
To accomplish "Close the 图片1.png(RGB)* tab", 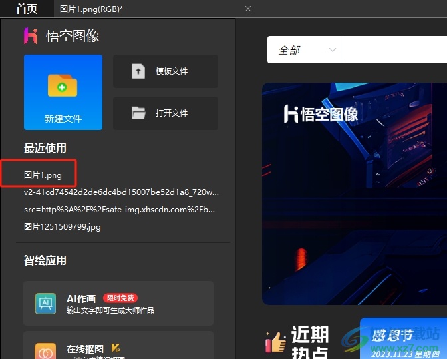I will [248, 9].
